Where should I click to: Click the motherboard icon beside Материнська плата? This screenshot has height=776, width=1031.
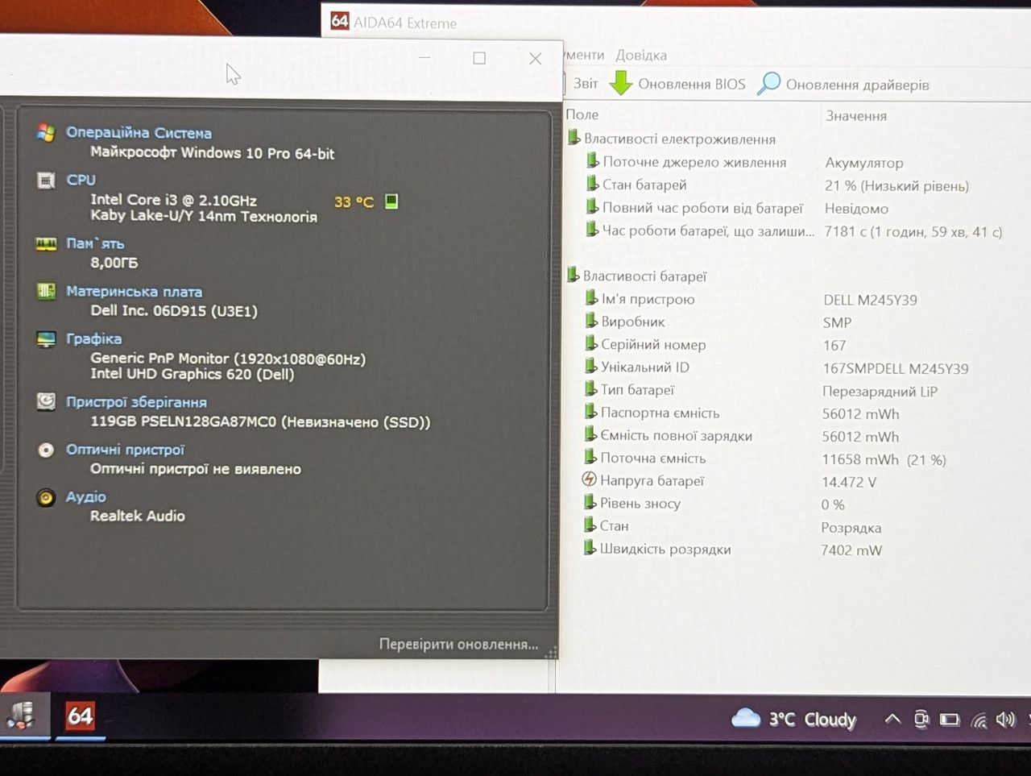click(46, 292)
